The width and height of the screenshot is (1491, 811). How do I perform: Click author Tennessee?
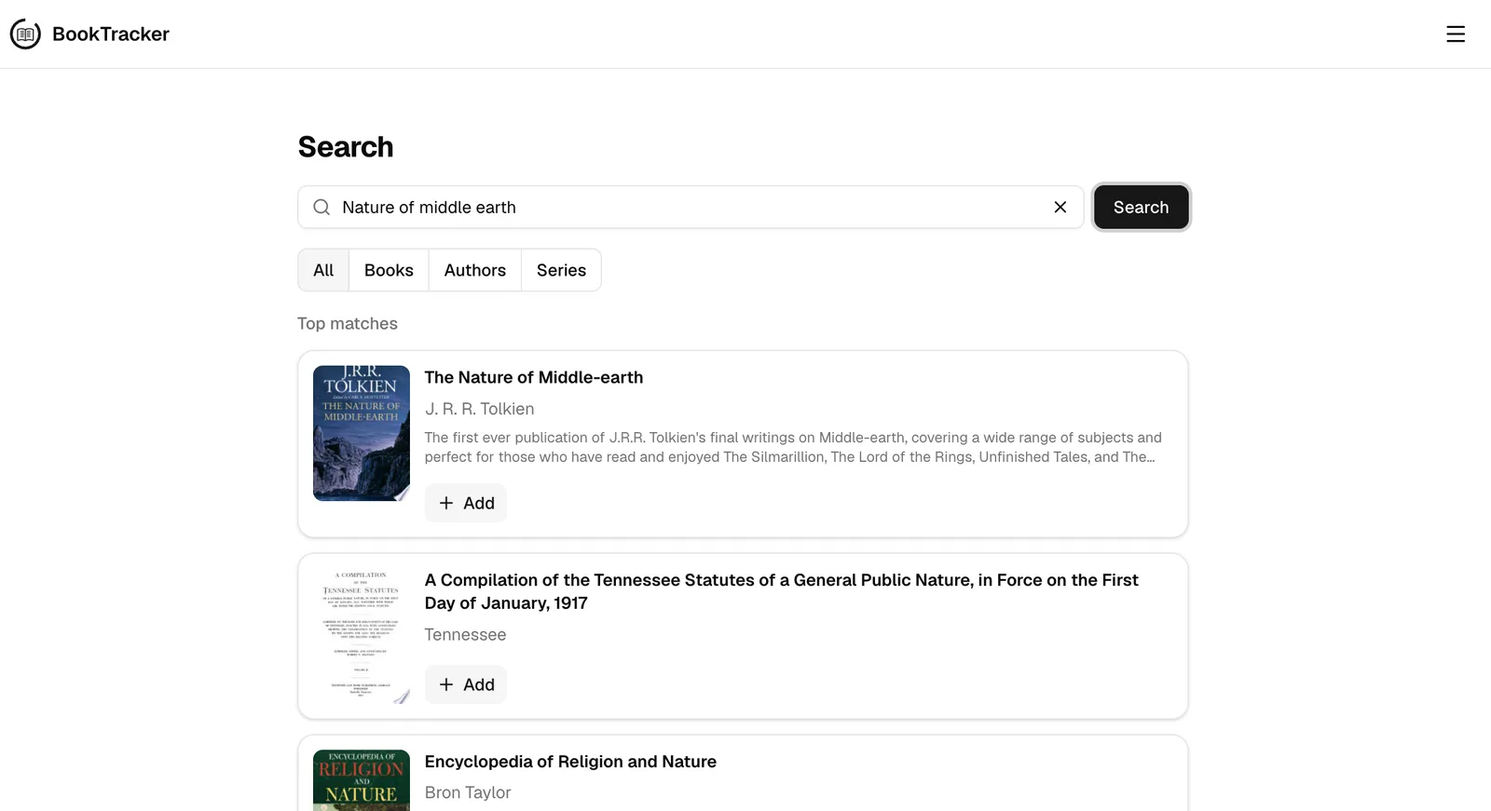point(465,634)
